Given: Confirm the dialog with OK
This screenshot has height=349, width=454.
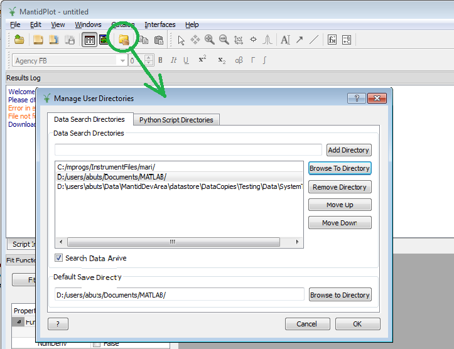Looking at the screenshot, I should pyautogui.click(x=357, y=324).
